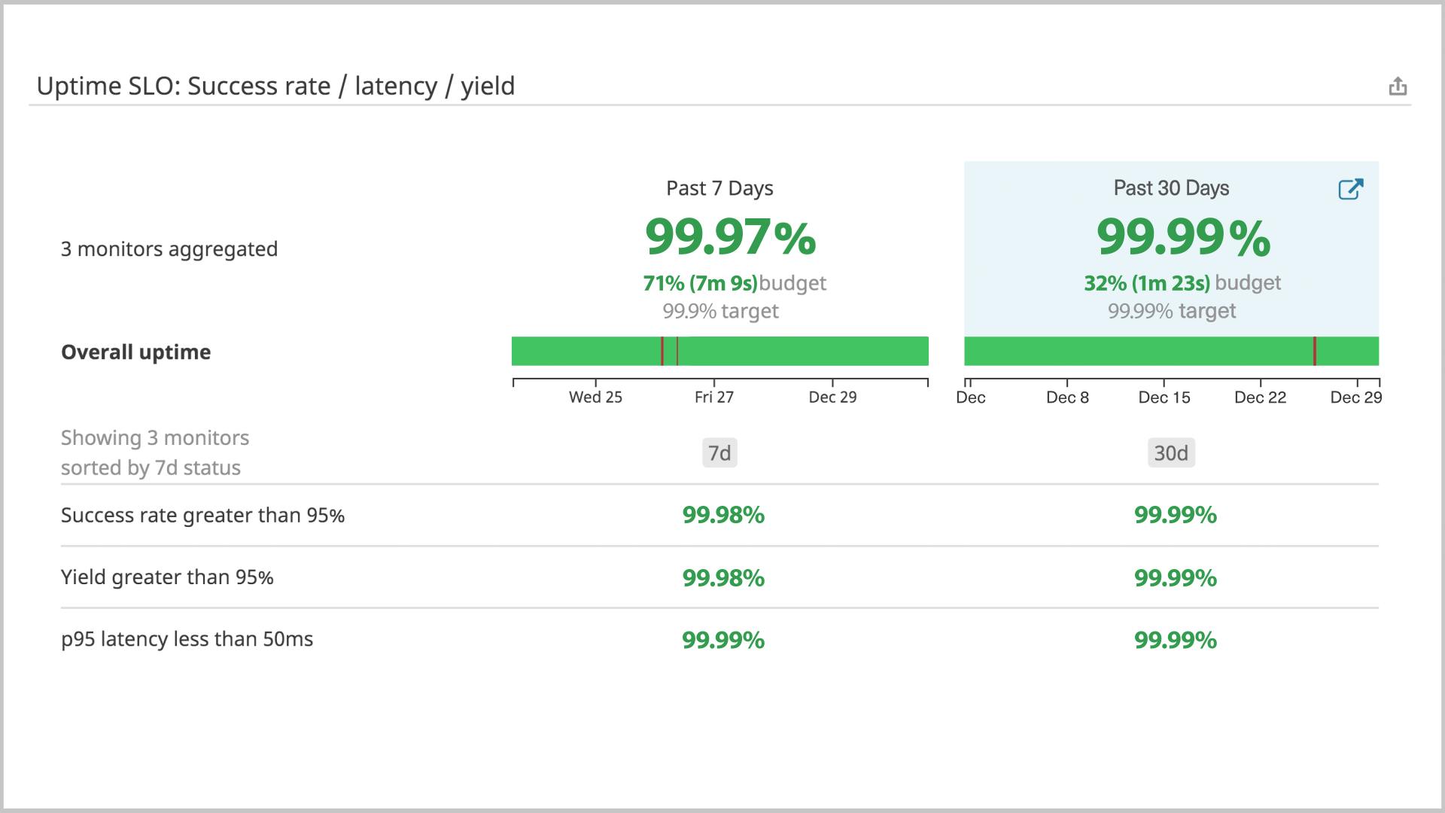Click Fri 27 tick on 7-day axis
The width and height of the screenshot is (1445, 813).
point(713,397)
